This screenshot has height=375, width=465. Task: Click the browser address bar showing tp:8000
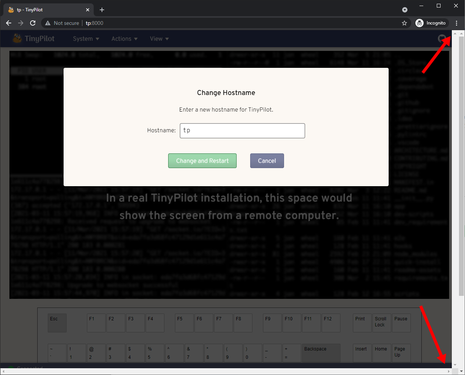click(x=226, y=23)
